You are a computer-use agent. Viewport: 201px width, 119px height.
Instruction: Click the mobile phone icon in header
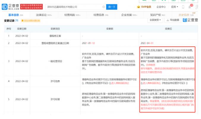(183, 7)
